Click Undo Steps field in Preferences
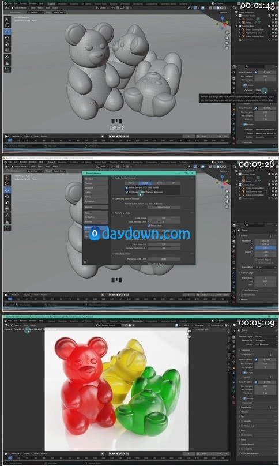279x466 pixels. click(164, 218)
